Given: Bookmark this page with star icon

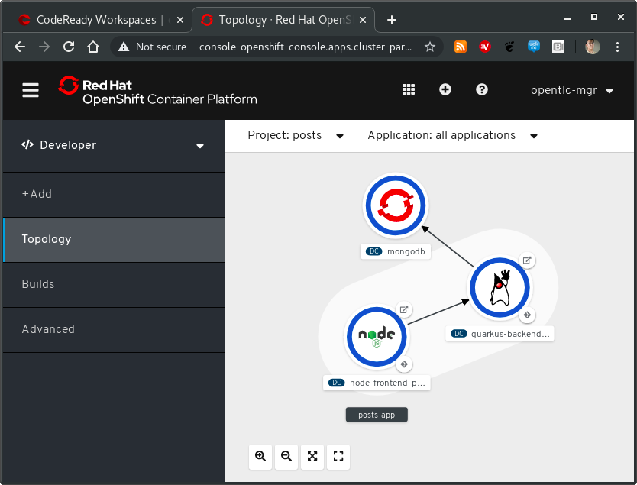Looking at the screenshot, I should click(430, 47).
